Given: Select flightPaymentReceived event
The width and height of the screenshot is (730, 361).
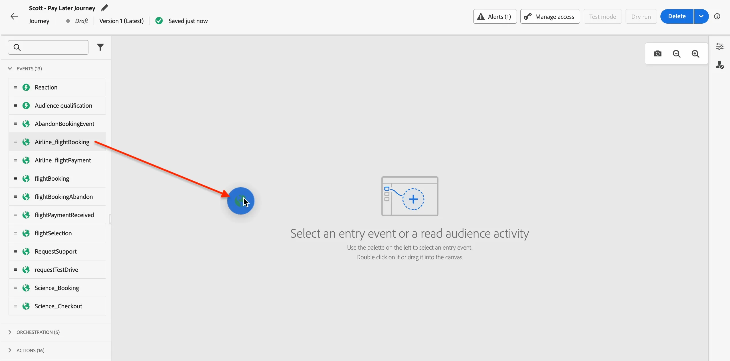Looking at the screenshot, I should tap(57, 215).
